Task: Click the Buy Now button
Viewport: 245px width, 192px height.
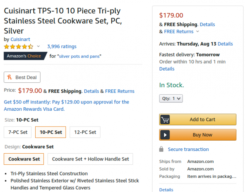Action: 198,135
